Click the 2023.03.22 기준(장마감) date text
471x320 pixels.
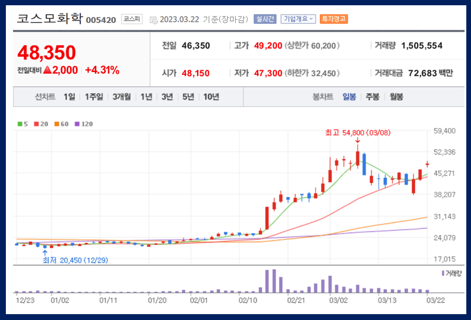click(x=204, y=19)
